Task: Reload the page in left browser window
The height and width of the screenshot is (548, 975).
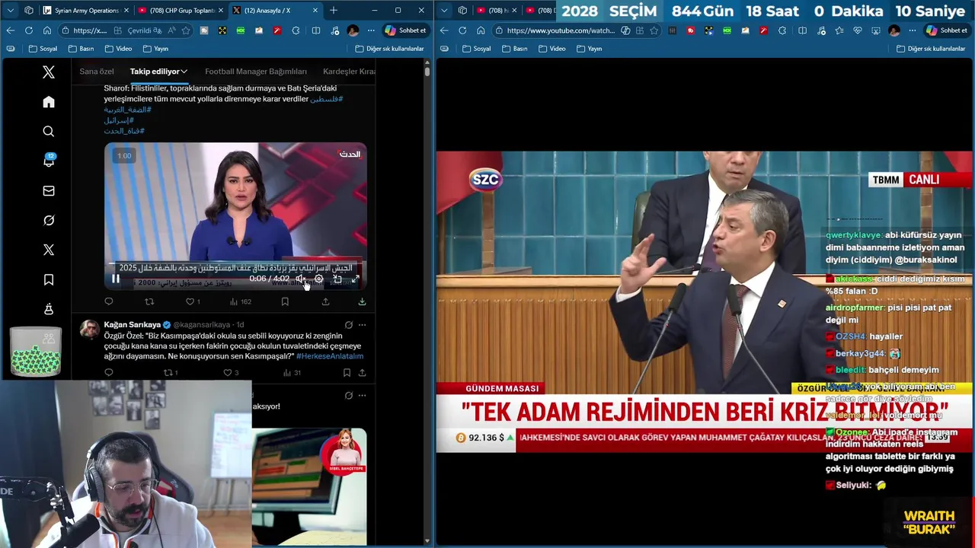Action: pyautogui.click(x=29, y=30)
